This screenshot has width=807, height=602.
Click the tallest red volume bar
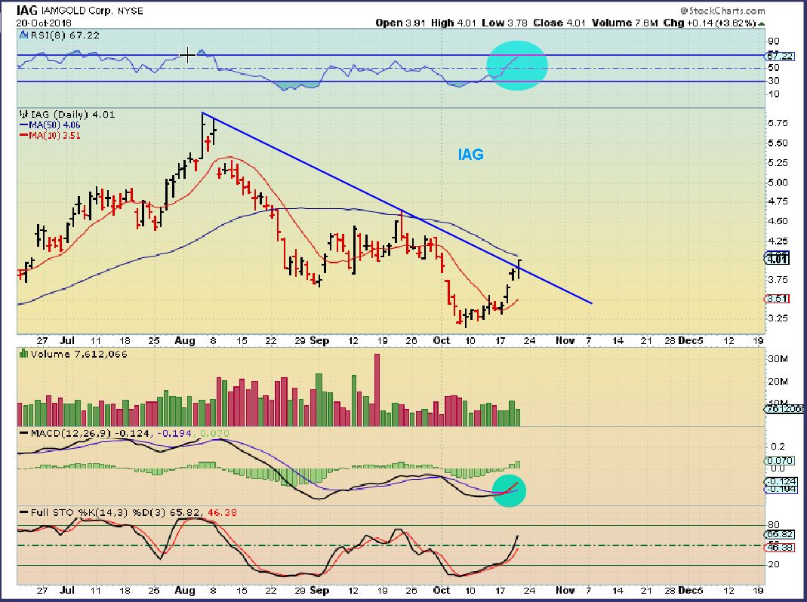coord(377,389)
